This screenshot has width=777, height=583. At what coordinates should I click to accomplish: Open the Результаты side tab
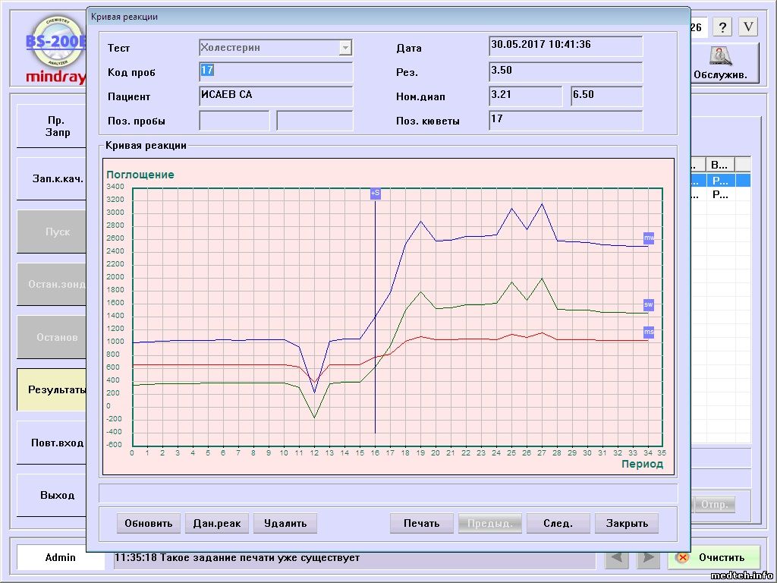(x=52, y=390)
